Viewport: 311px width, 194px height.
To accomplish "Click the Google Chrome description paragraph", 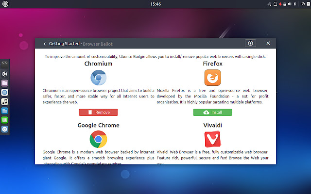I will click(98, 157).
